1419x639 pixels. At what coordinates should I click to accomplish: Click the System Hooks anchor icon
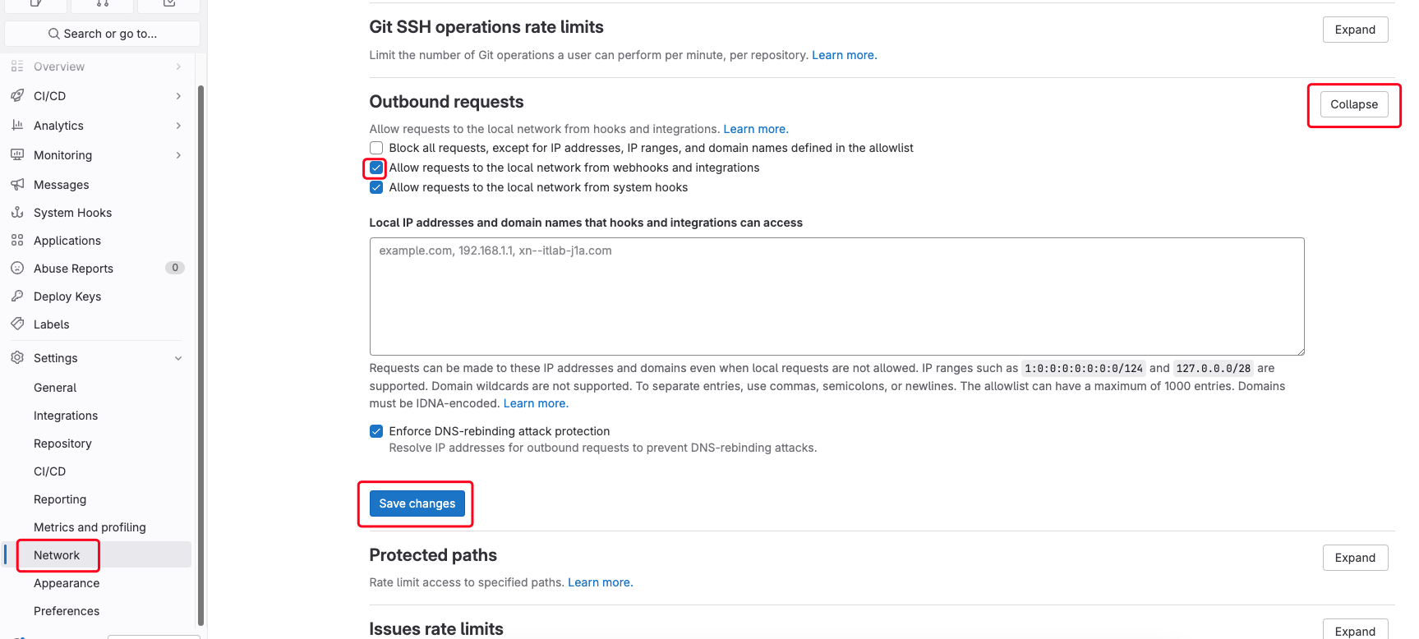pyautogui.click(x=17, y=213)
